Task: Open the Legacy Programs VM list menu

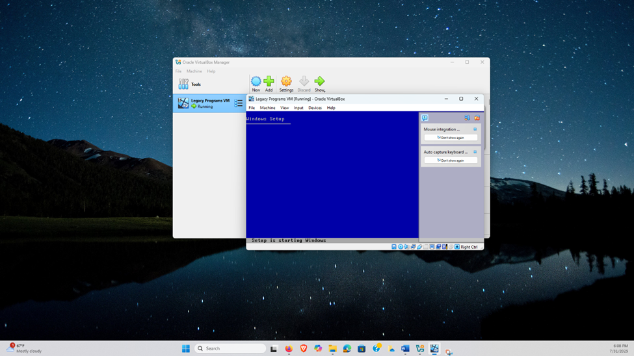Action: (239, 103)
